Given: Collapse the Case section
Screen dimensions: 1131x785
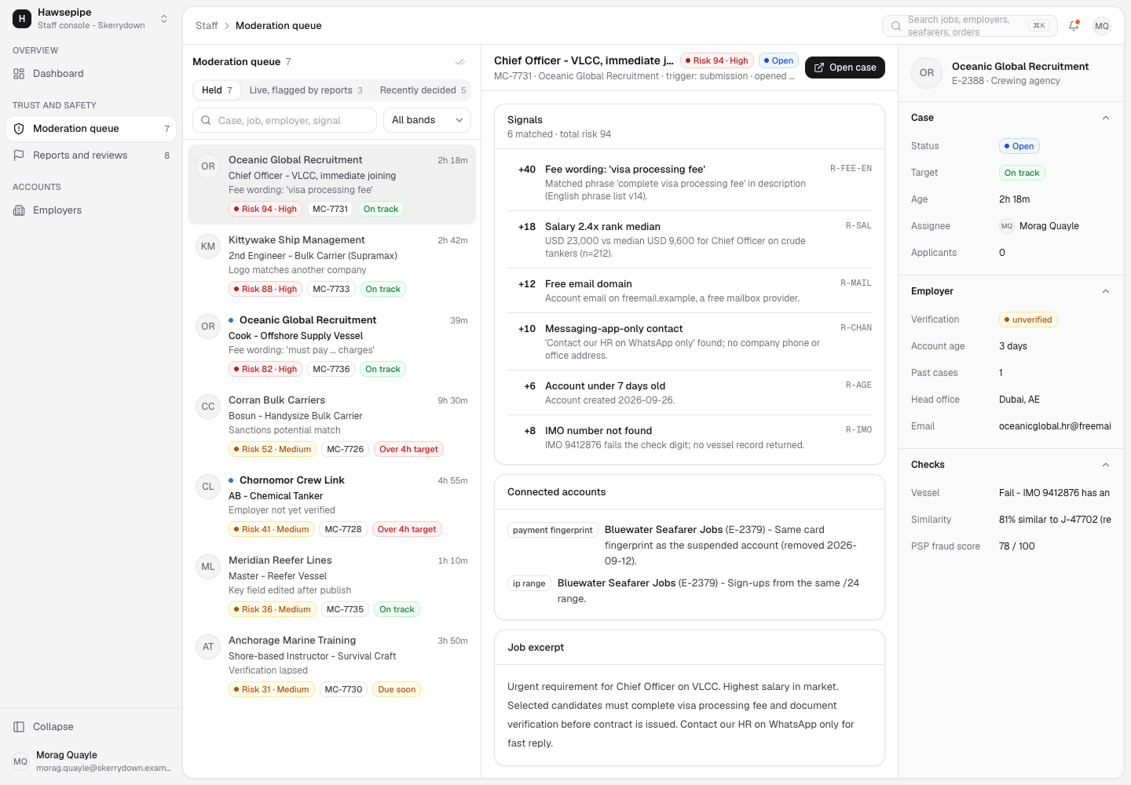Looking at the screenshot, I should 1106,118.
